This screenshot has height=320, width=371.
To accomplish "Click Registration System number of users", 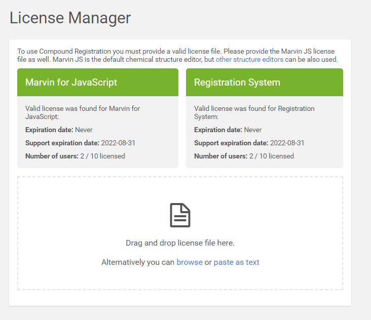I will [x=244, y=156].
